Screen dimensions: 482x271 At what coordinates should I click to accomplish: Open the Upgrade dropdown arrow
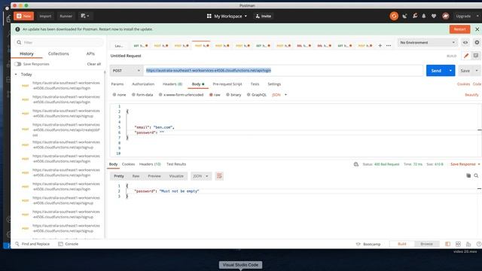point(477,16)
